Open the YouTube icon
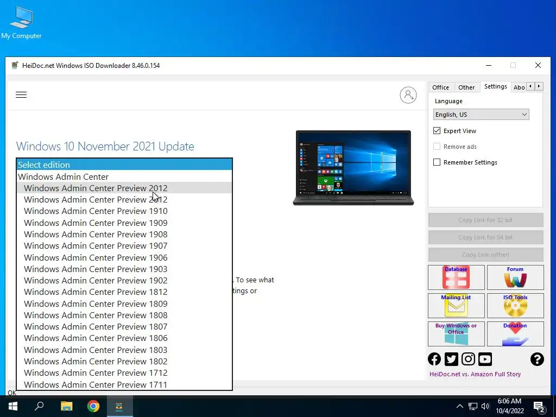Screen dimensions: 556x417 pos(485,359)
